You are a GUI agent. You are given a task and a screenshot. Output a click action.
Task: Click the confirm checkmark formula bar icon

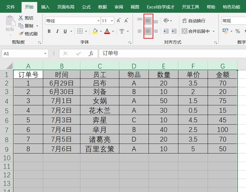[78, 54]
